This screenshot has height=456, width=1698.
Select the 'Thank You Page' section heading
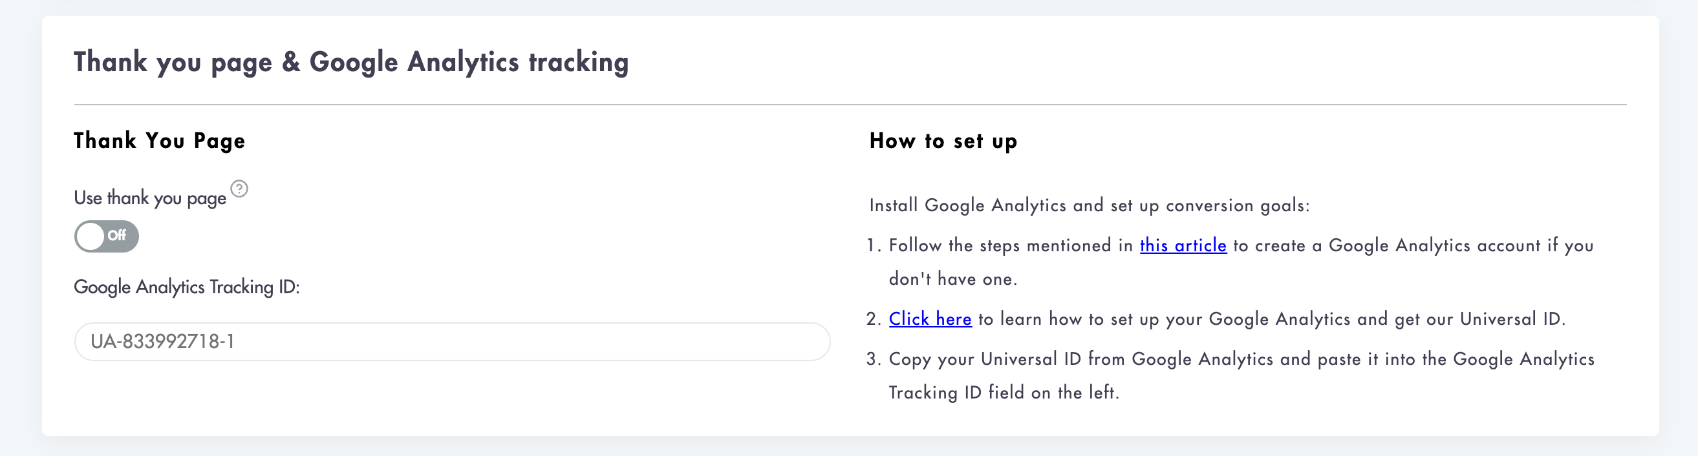pos(160,141)
